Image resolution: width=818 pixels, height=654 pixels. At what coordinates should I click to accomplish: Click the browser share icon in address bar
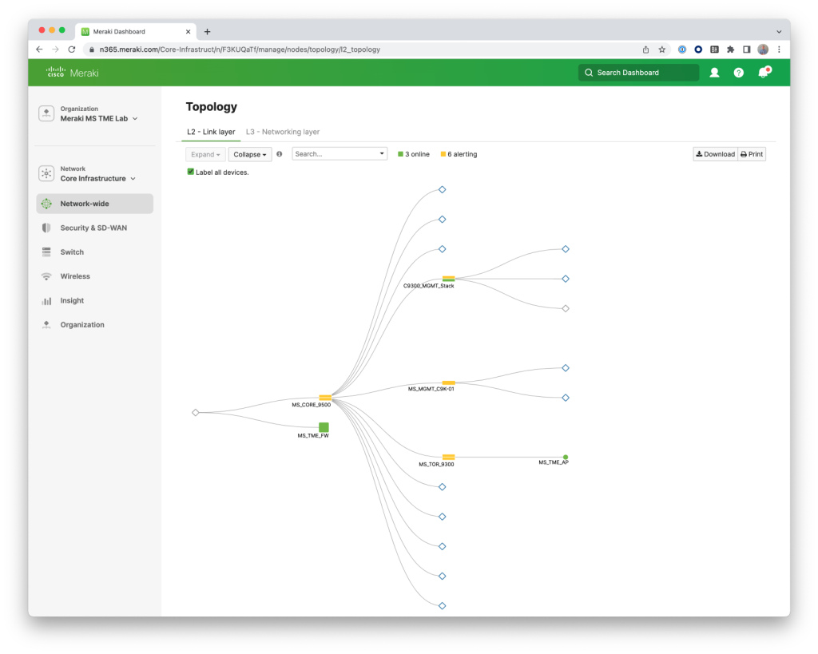point(645,50)
